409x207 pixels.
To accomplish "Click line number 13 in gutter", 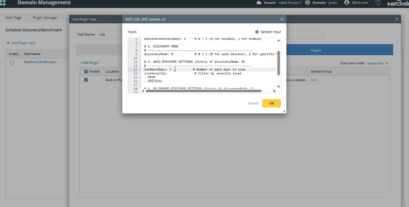I will [x=135, y=69].
